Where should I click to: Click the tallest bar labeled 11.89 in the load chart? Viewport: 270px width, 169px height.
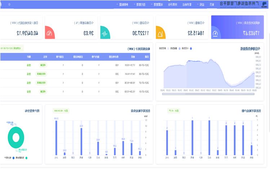point(56,138)
